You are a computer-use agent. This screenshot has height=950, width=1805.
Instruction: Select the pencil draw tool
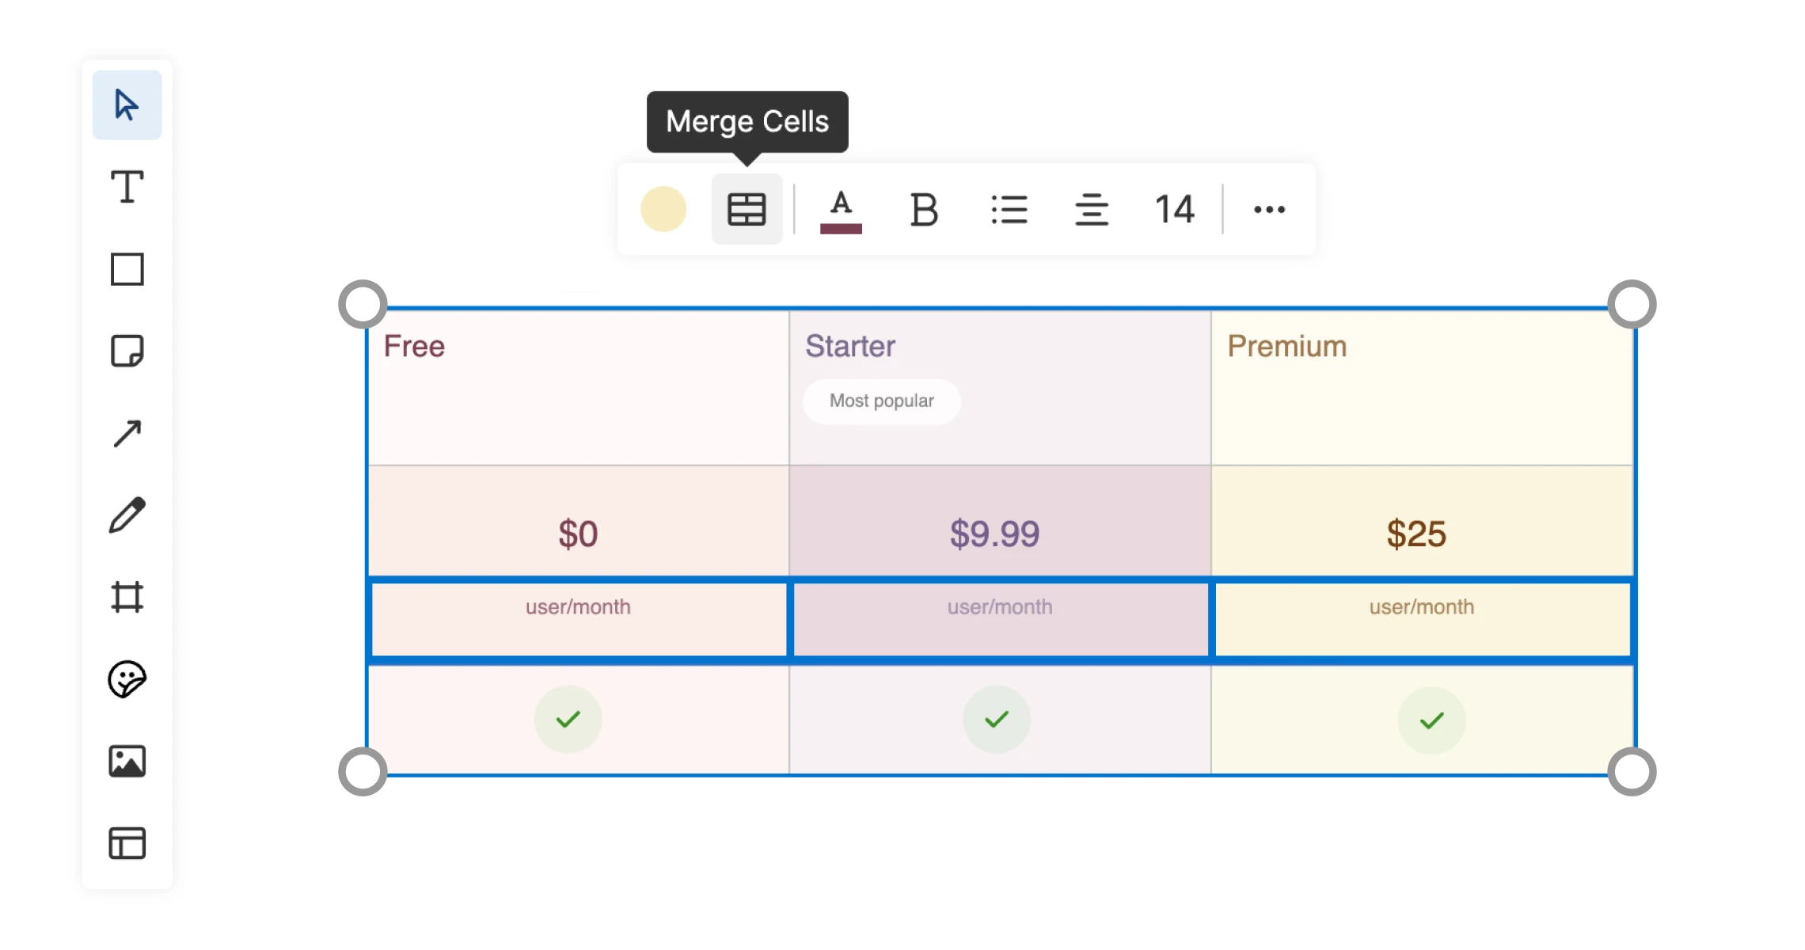[127, 515]
